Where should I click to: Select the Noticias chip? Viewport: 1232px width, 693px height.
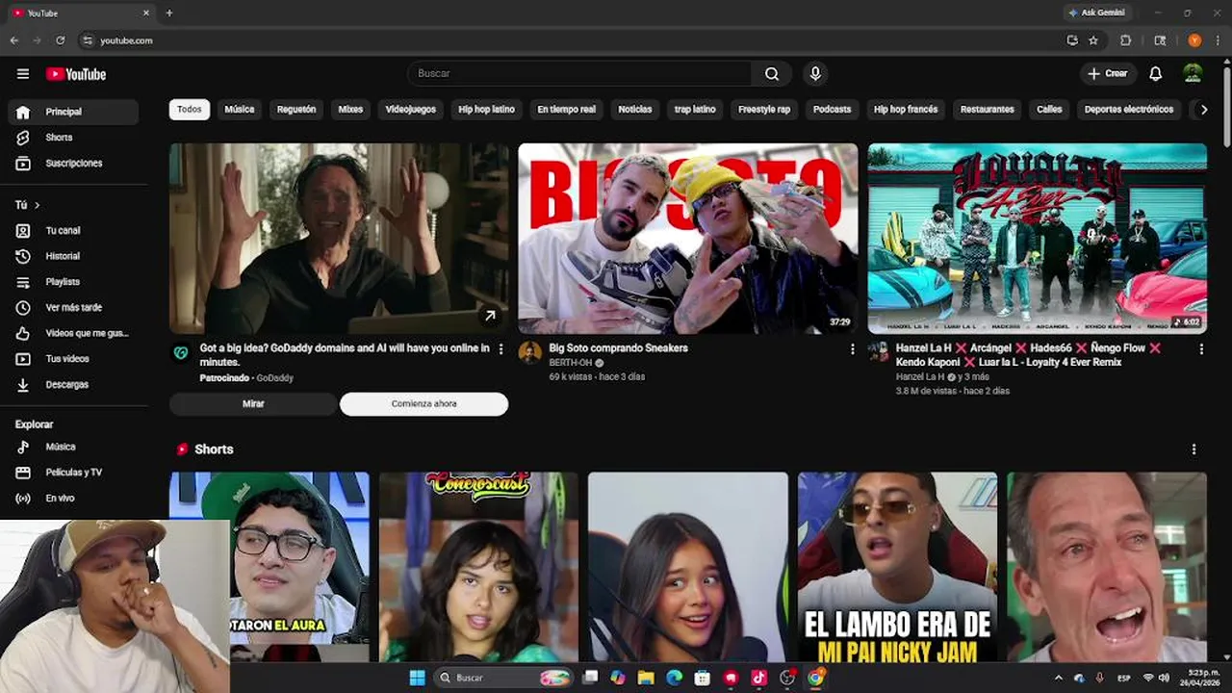(x=634, y=110)
